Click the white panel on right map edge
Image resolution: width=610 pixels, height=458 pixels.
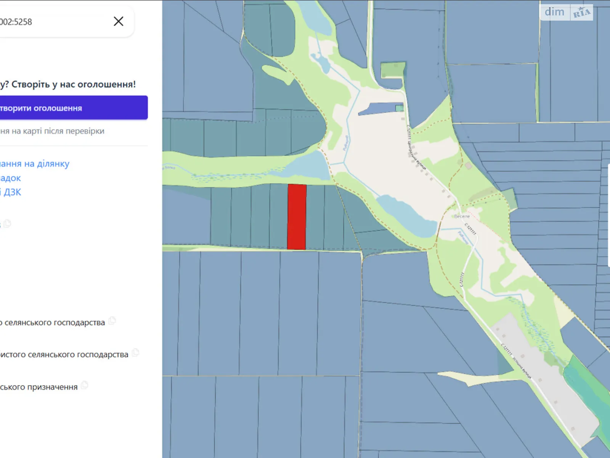[x=608, y=216]
